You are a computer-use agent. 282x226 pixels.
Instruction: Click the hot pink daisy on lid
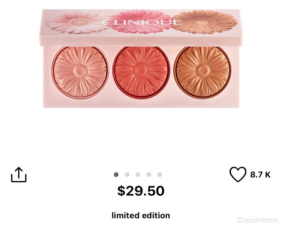[x=141, y=22]
